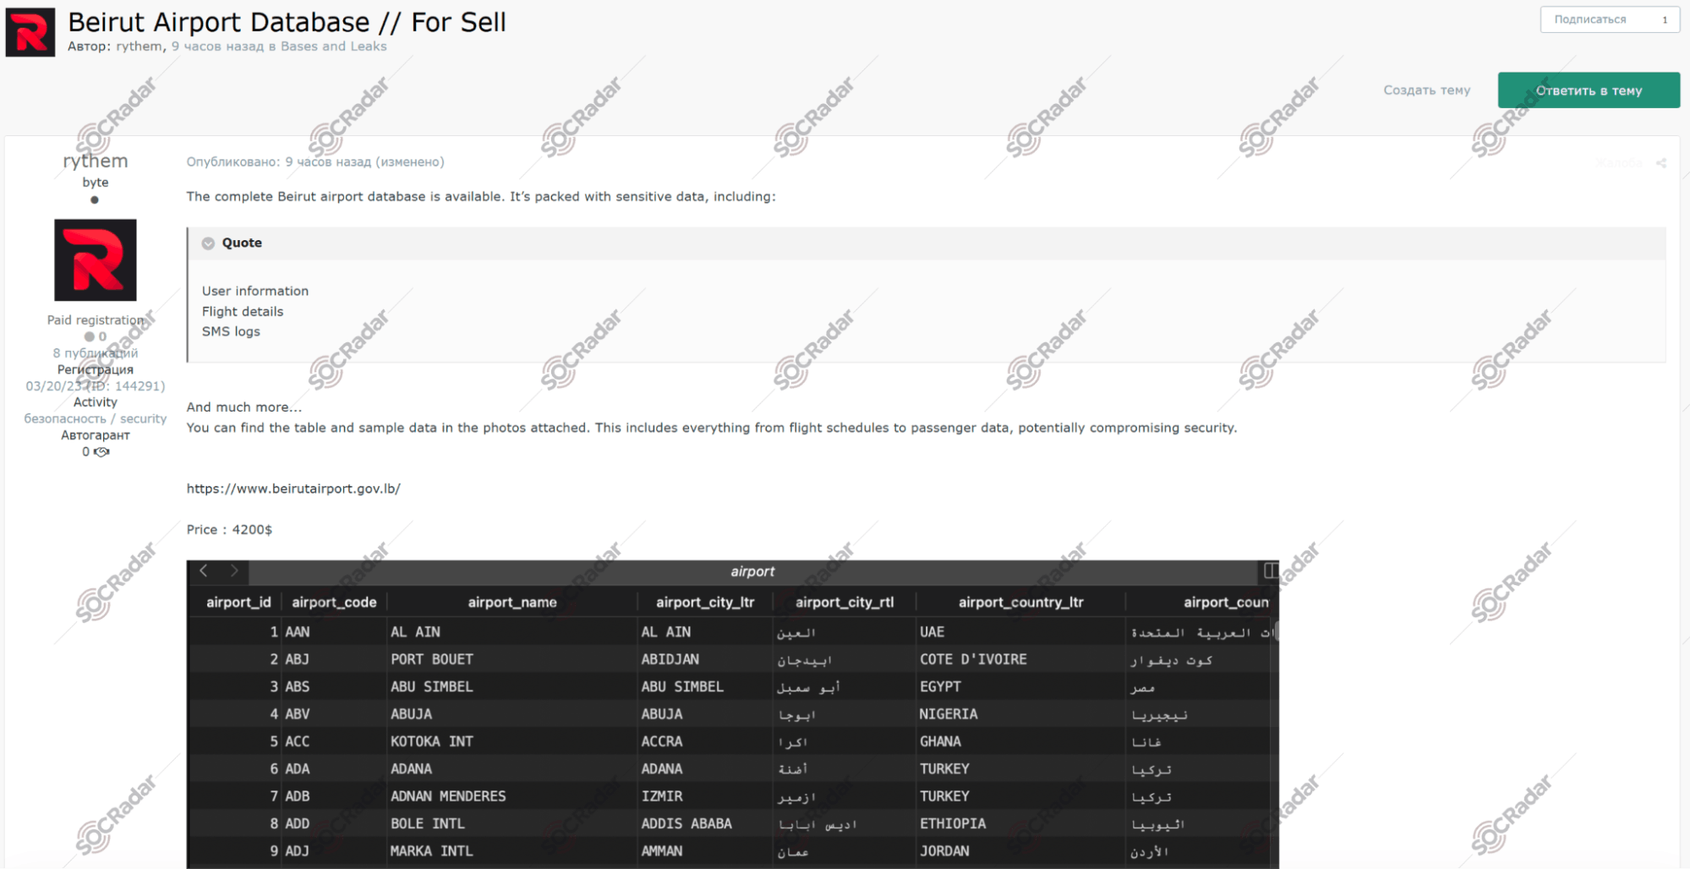Select the ADA airport code cell

click(334, 769)
